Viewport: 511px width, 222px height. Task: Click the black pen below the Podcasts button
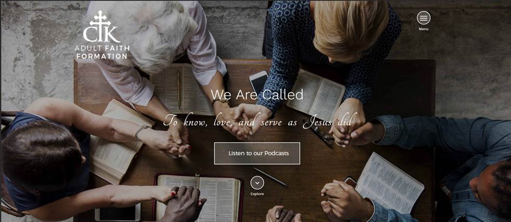[271, 177]
